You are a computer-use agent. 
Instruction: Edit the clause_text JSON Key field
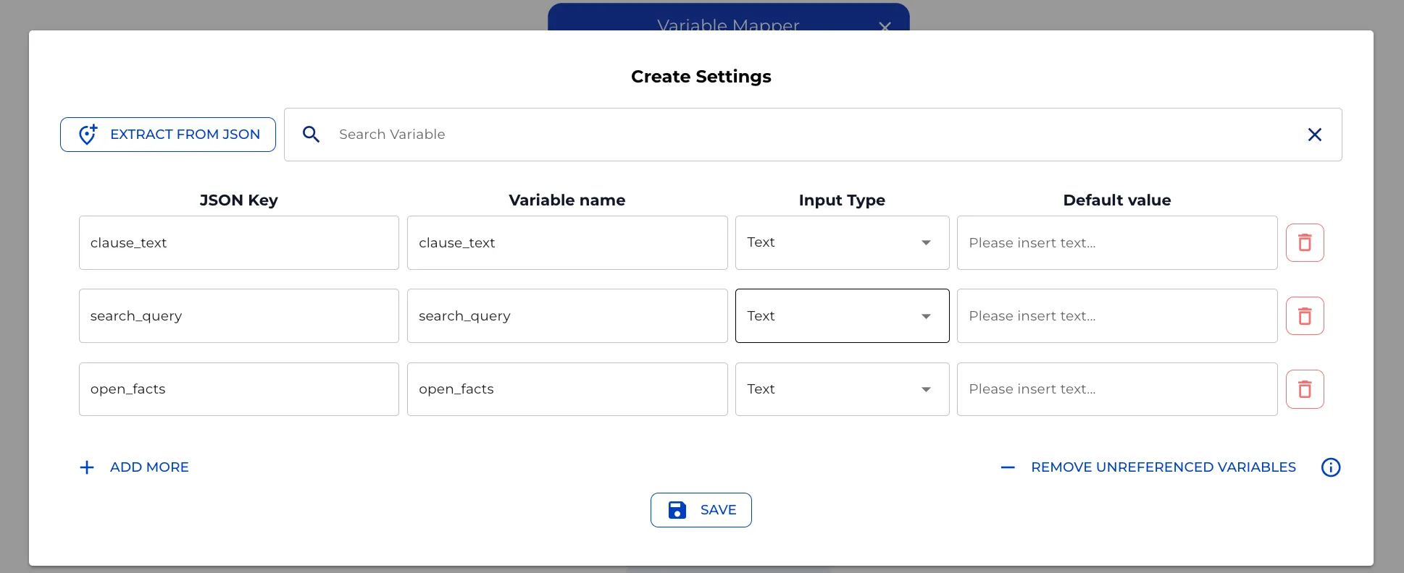239,242
